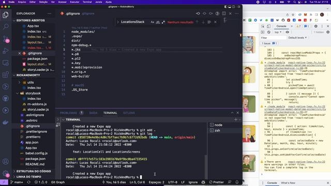Image resolution: width=331 pixels, height=186 pixels.
Task: Click main branch in status bar
Action: tap(17, 182)
